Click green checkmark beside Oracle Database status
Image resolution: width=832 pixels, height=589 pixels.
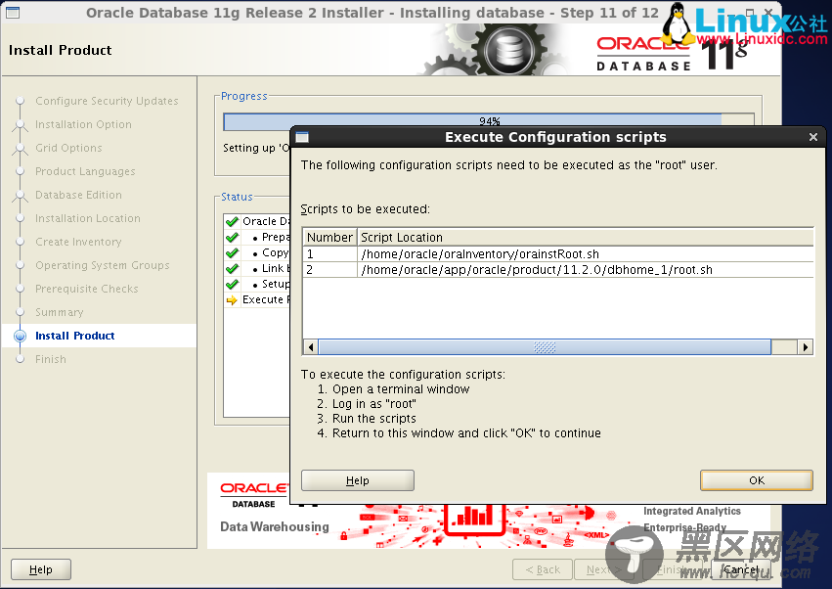[x=232, y=221]
